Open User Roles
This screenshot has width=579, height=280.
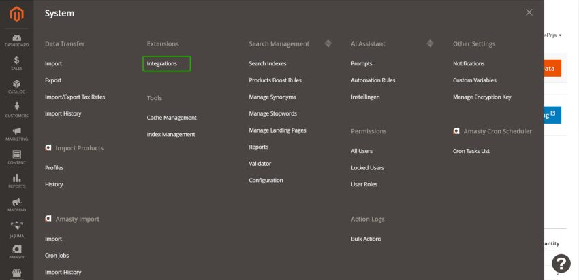(364, 184)
